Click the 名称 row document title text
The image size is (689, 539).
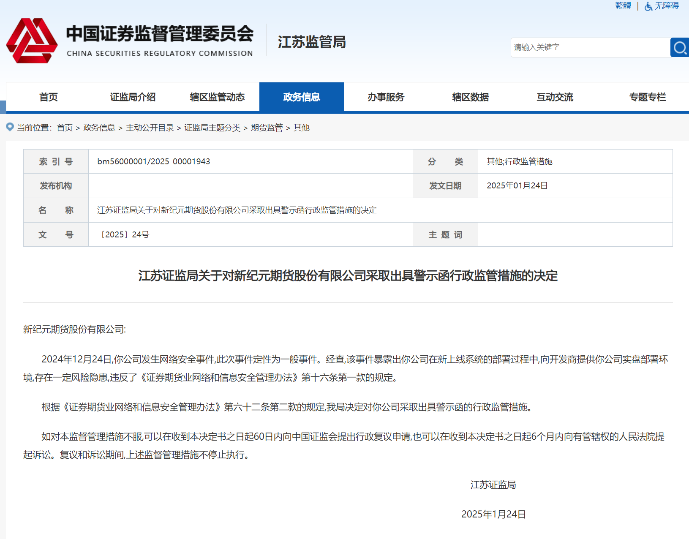point(237,210)
